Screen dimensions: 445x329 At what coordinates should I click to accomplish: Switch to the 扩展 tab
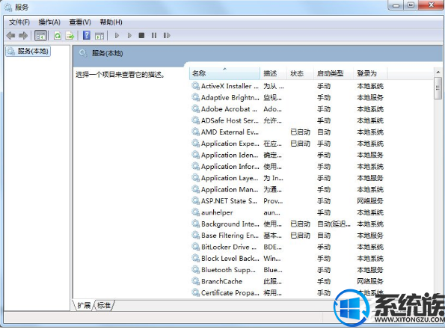pos(84,306)
